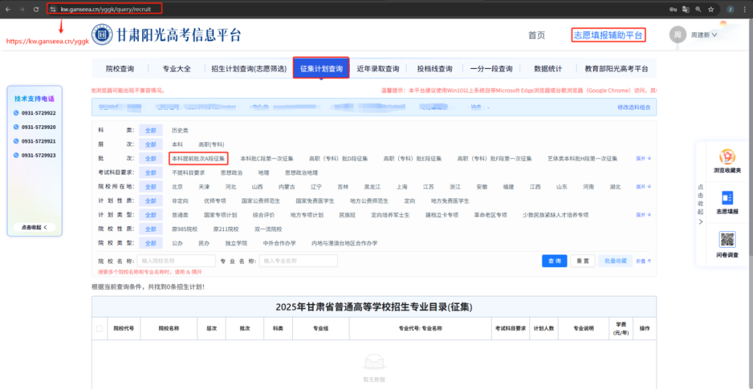Open 志愿填报辅助平台 link

tap(609, 35)
